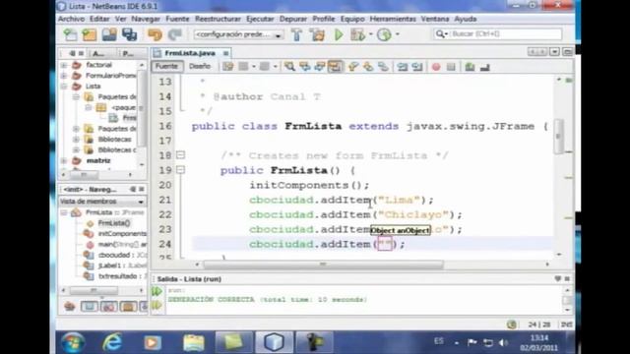The image size is (630, 354).
Task: Click the Toggle Highlight Search icon in editor toolbar
Action: pos(335,67)
